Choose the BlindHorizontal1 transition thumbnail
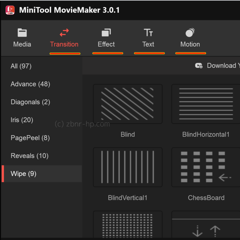 [206, 104]
